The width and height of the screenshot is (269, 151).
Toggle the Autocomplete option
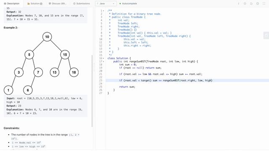point(128,3)
